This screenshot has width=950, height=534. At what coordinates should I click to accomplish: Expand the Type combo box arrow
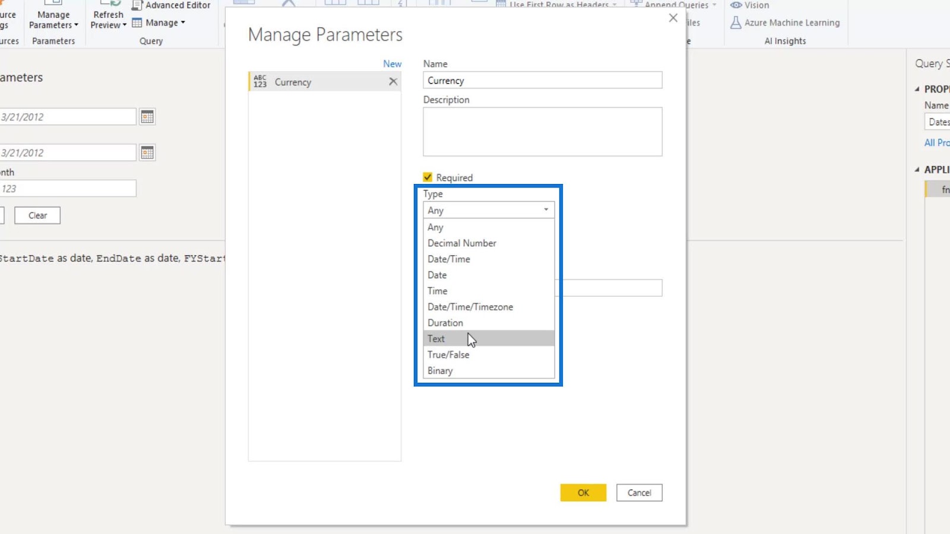pyautogui.click(x=546, y=210)
